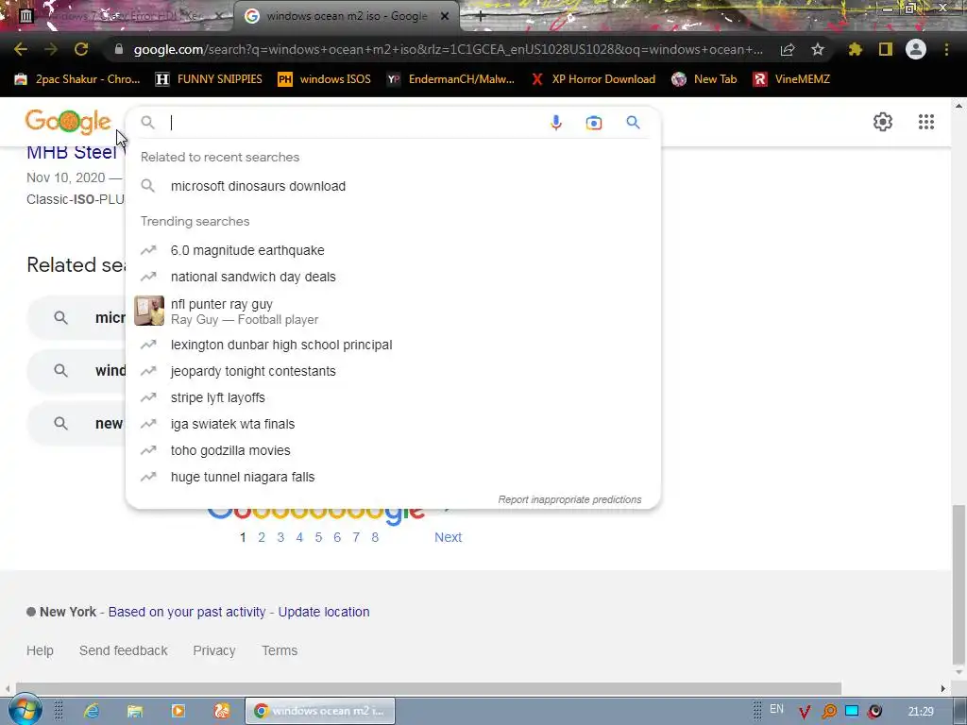Viewport: 967px width, 725px height.
Task: Click the address bar URL
Action: tap(448, 49)
